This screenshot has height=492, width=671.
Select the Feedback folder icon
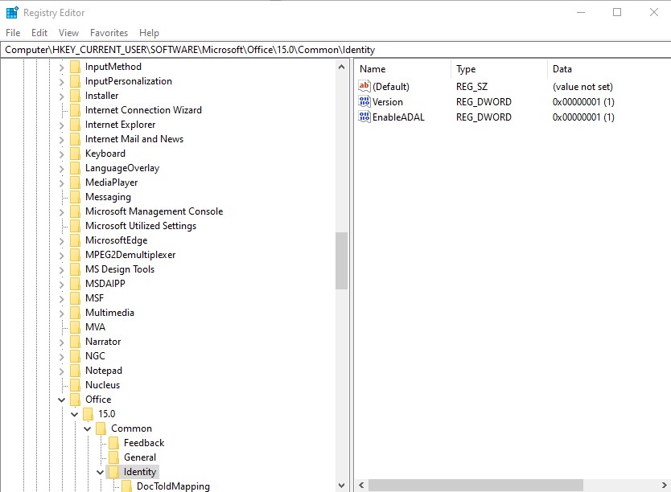pos(113,443)
